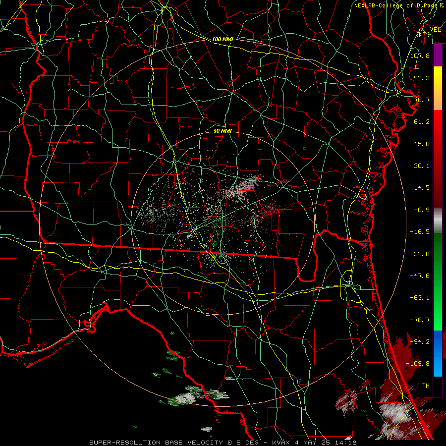Viewport: 446px width, 446px height.
Task: Click the NEXLAB-College of DuPage credit text
Action: (x=395, y=5)
